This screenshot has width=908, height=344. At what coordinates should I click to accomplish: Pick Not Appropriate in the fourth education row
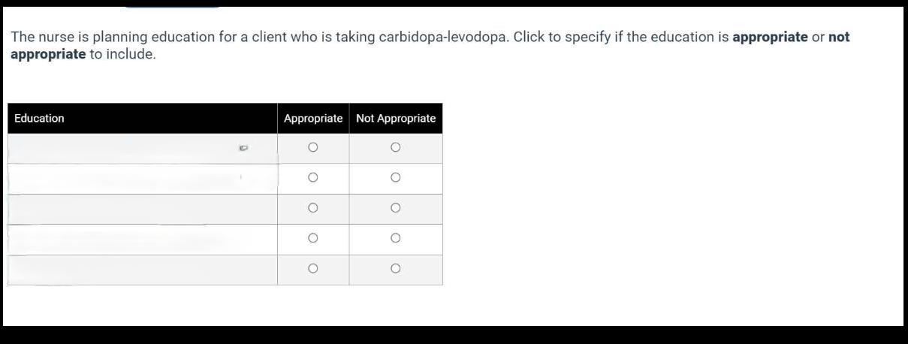click(x=396, y=238)
